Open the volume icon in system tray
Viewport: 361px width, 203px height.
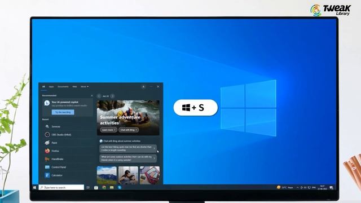305,188
